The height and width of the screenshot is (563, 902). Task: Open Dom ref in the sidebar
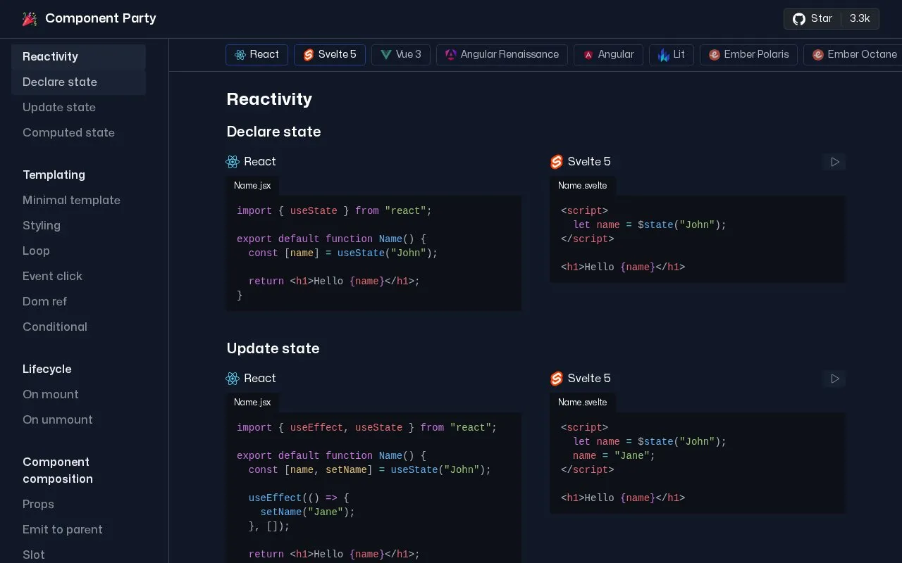78,302
